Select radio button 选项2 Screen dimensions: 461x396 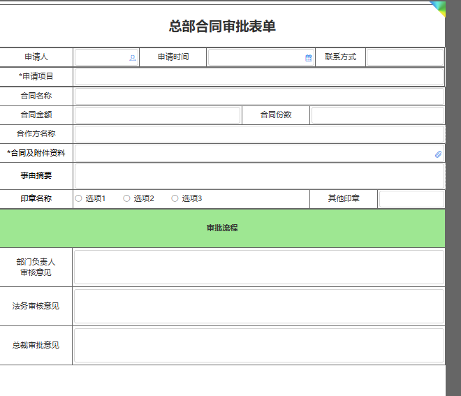point(126,198)
